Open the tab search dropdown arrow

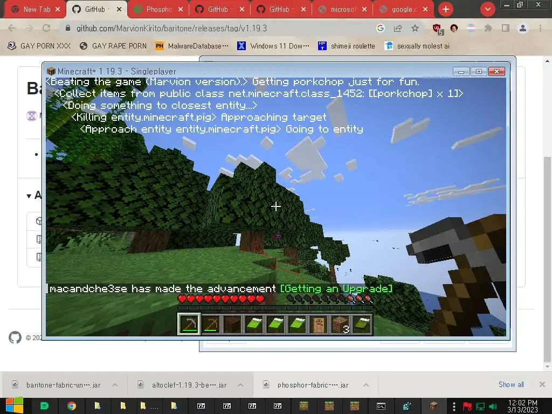[488, 9]
